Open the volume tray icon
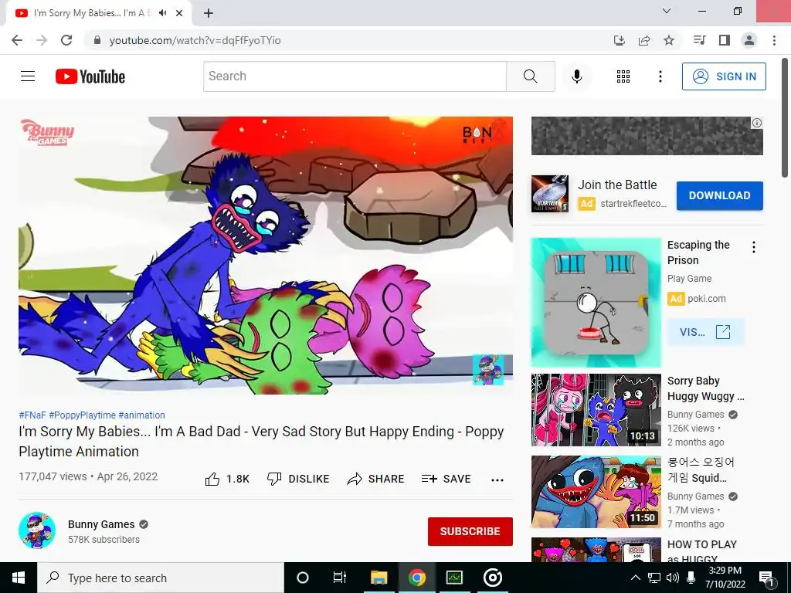 coord(673,578)
